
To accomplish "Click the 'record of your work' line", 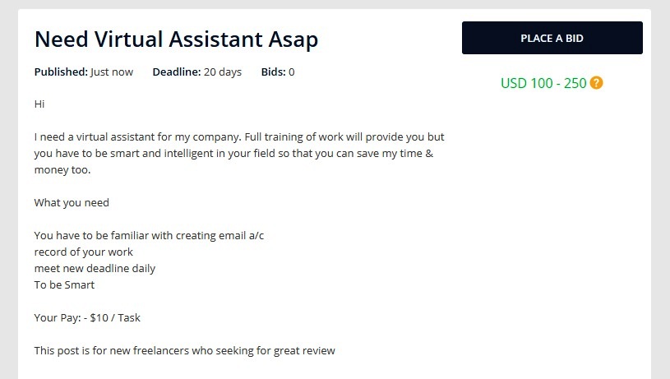I will pyautogui.click(x=83, y=252).
